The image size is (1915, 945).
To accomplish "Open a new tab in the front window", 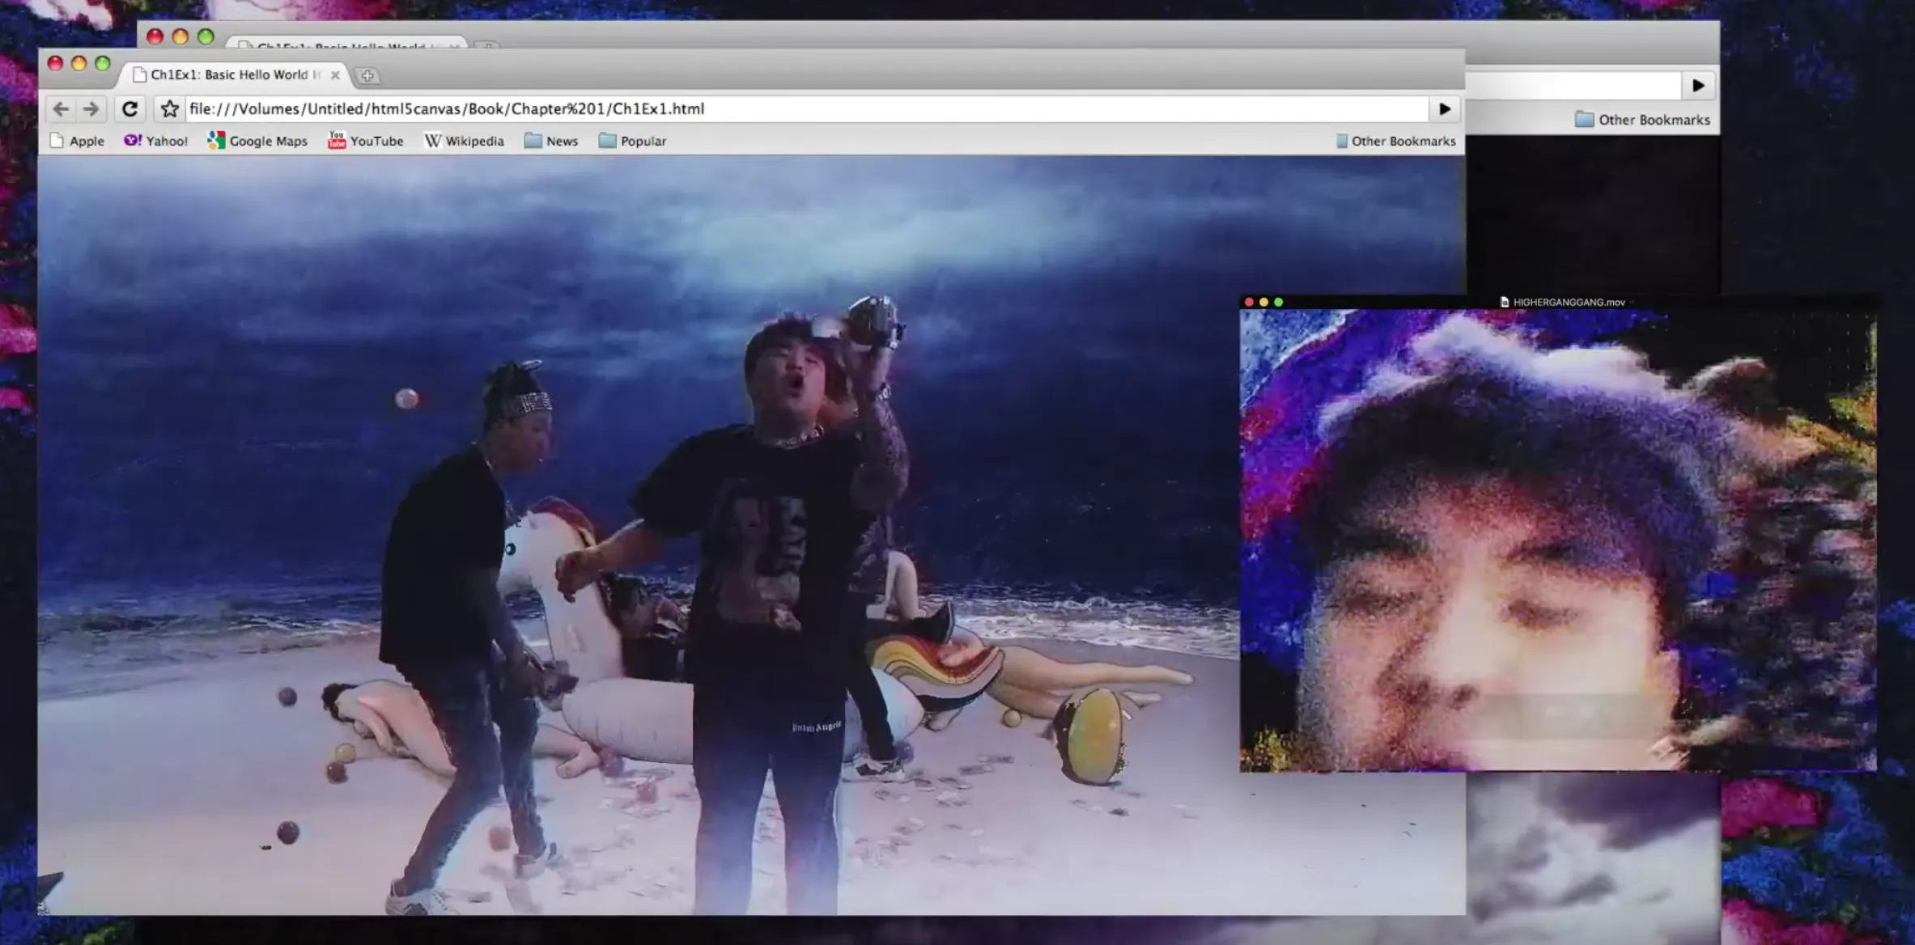I will pos(367,75).
